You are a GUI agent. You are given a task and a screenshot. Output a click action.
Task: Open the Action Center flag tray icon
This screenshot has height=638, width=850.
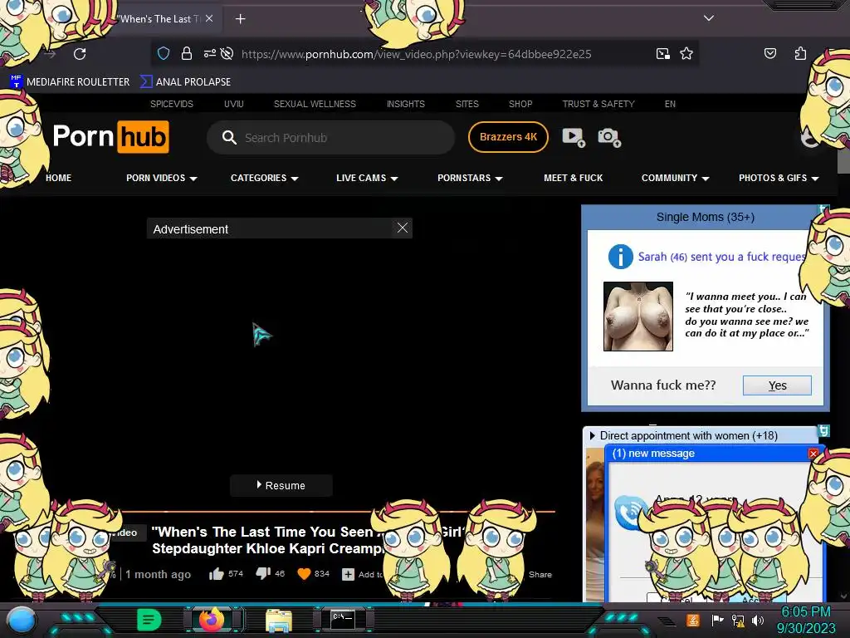(x=717, y=620)
